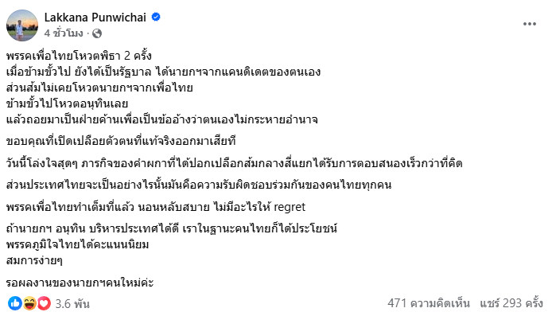View who reacted via the '3.6 พัน' count
The image size is (548, 312).
pyautogui.click(x=72, y=303)
